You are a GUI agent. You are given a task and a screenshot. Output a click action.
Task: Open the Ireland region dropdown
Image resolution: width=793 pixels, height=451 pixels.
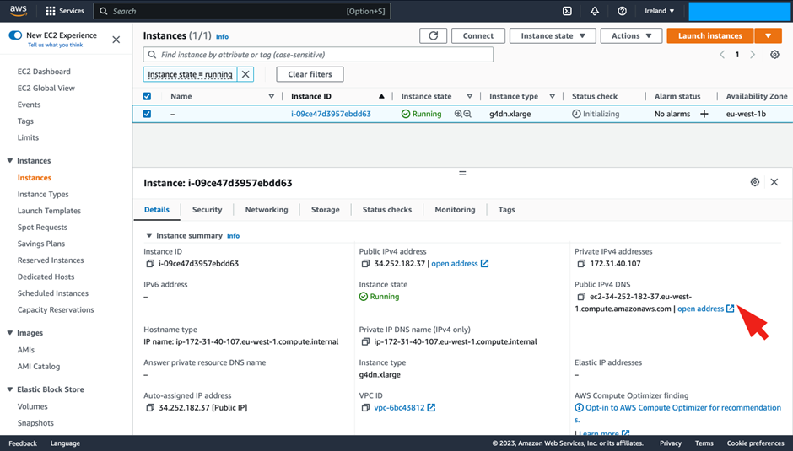click(x=659, y=11)
